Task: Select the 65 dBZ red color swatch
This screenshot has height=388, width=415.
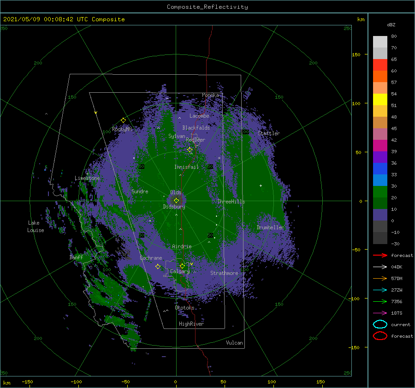Action: pyautogui.click(x=380, y=65)
